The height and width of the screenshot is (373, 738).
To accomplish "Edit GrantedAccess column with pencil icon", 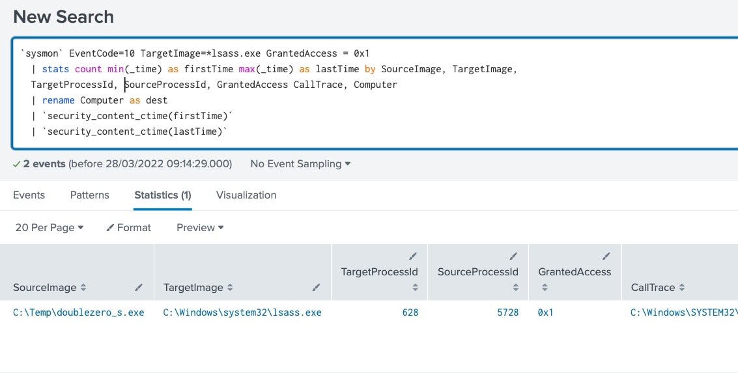I will [606, 256].
